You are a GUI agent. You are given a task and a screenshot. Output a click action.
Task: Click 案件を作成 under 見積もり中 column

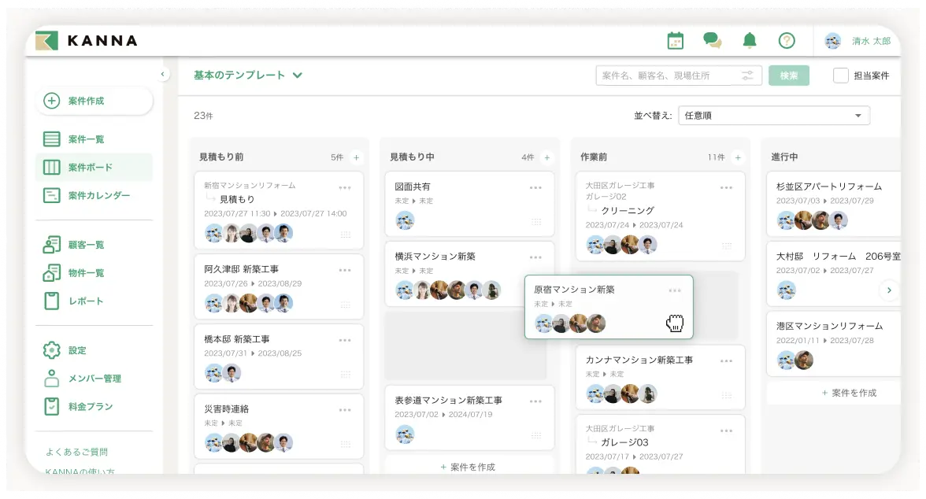(468, 467)
